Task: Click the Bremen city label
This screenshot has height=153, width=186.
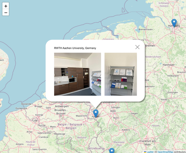Action: tap(150, 46)
